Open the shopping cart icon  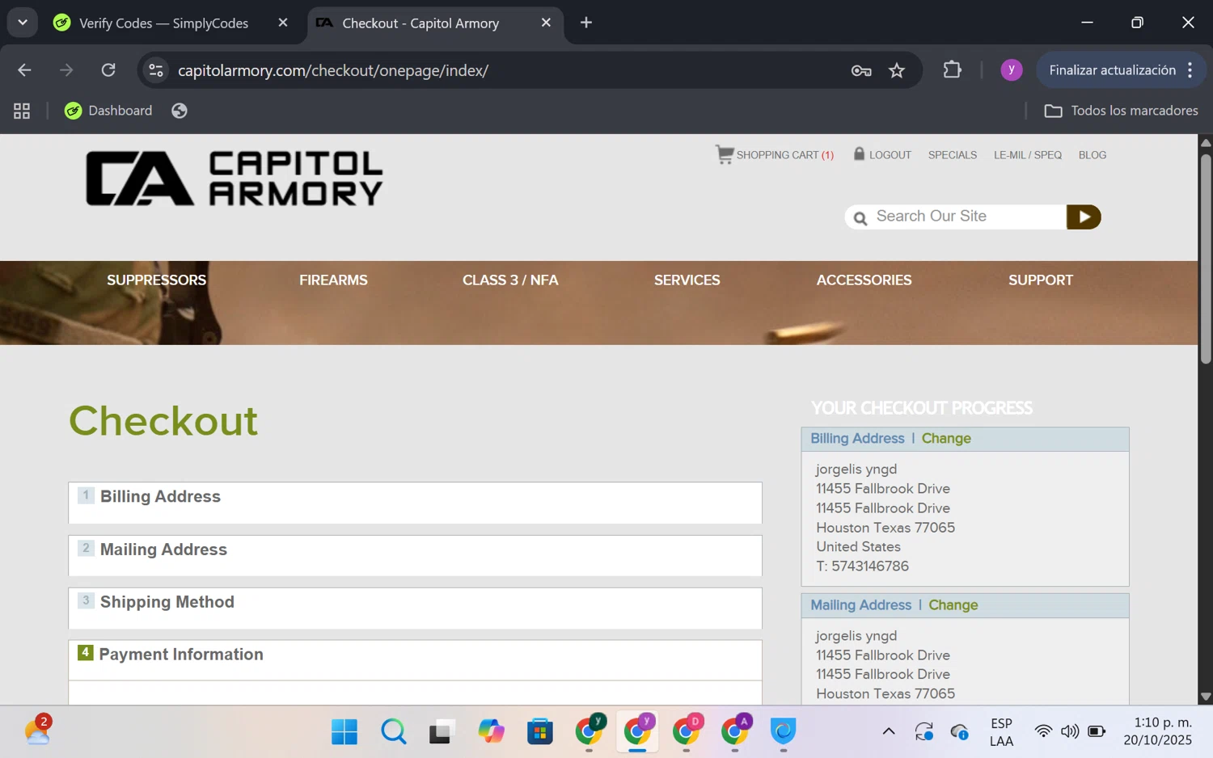click(x=725, y=154)
